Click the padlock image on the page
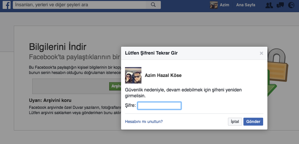 pos(277,65)
